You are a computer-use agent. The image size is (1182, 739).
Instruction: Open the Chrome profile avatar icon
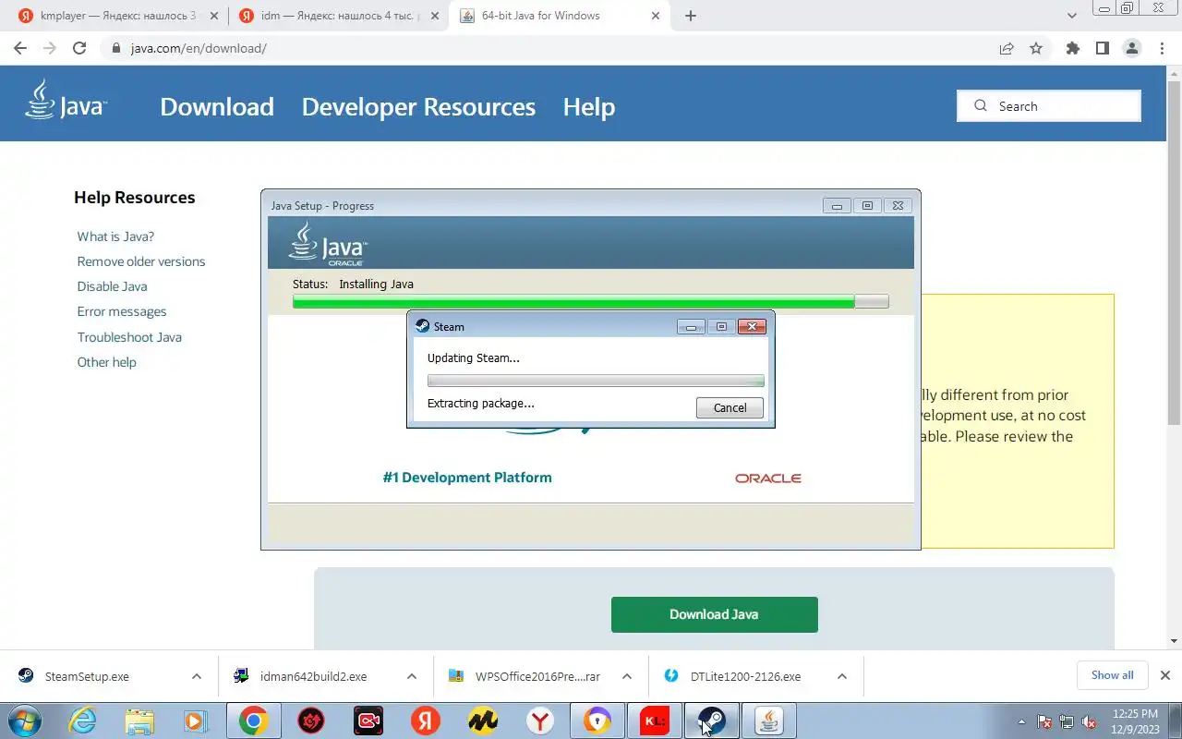point(1131,48)
